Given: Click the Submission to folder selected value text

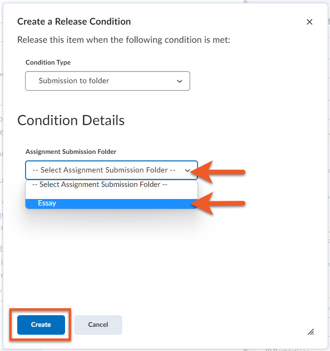Looking at the screenshot, I should [74, 81].
